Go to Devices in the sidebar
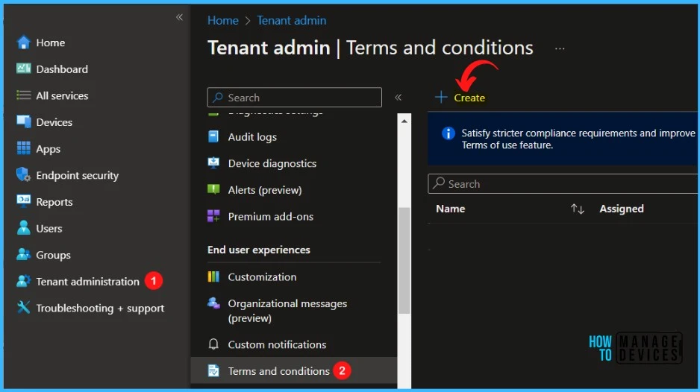Viewport: 700px width, 392px height. coord(54,122)
